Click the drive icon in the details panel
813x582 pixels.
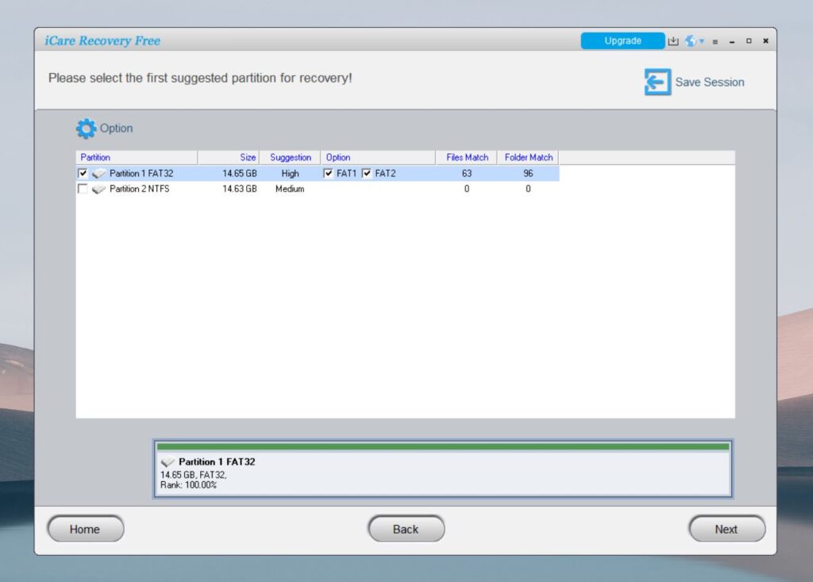[168, 461]
